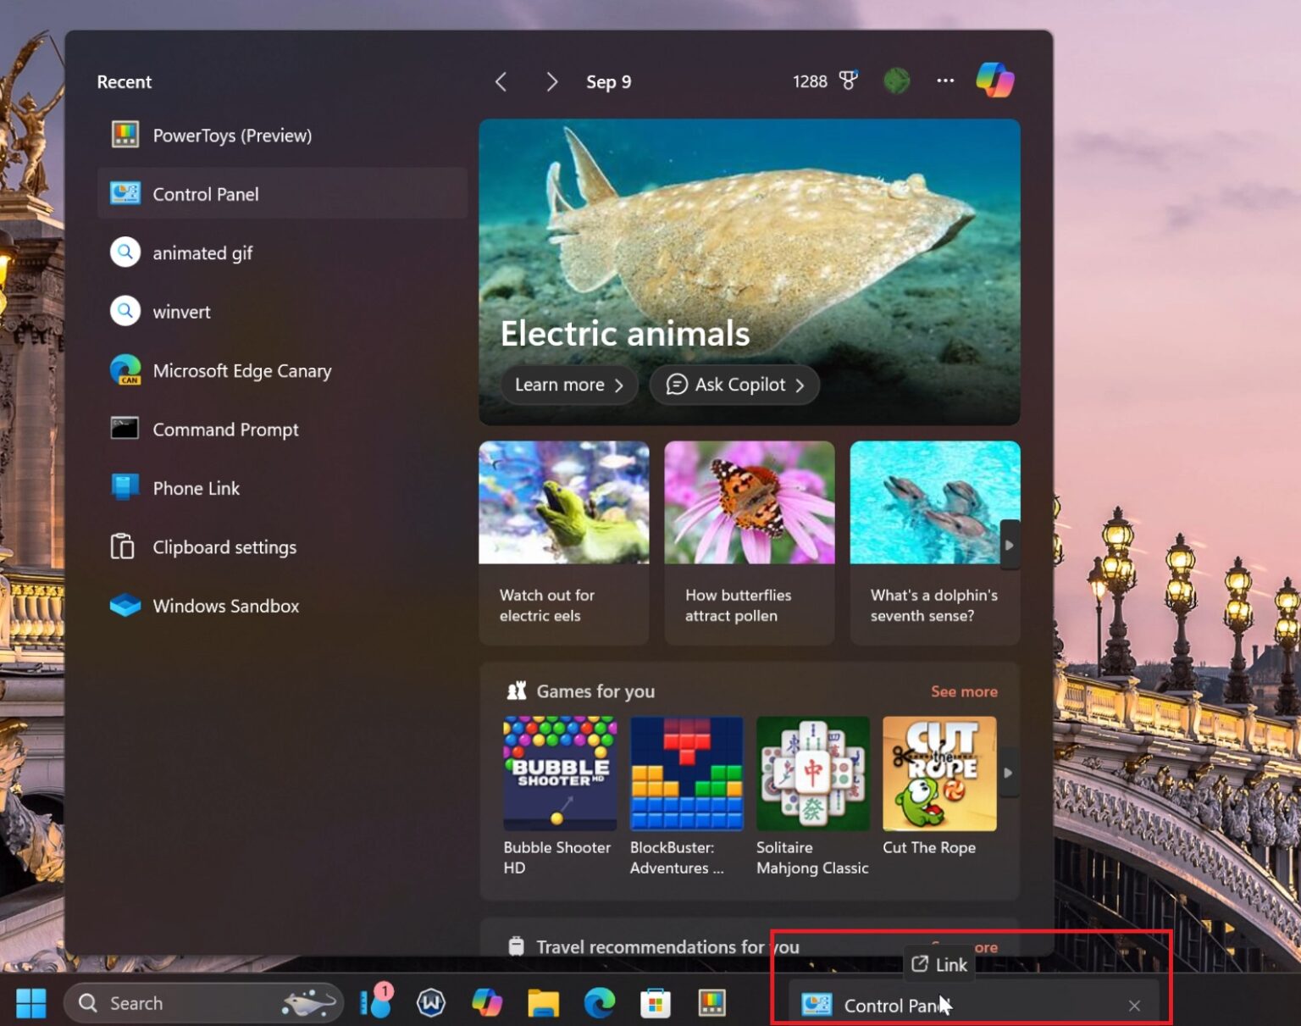Click Learn more about Electric animals
Image resolution: width=1301 pixels, height=1026 pixels.
tap(568, 385)
